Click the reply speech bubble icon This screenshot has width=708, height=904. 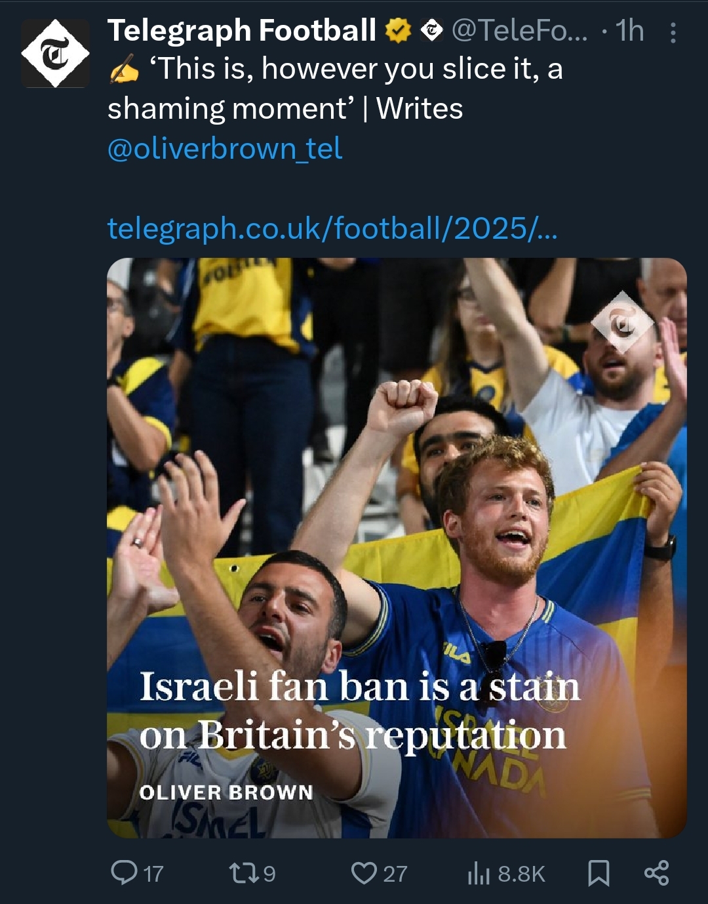click(123, 873)
